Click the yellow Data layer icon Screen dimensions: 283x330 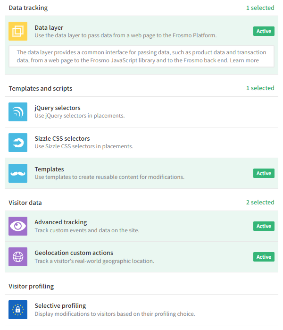tap(18, 31)
